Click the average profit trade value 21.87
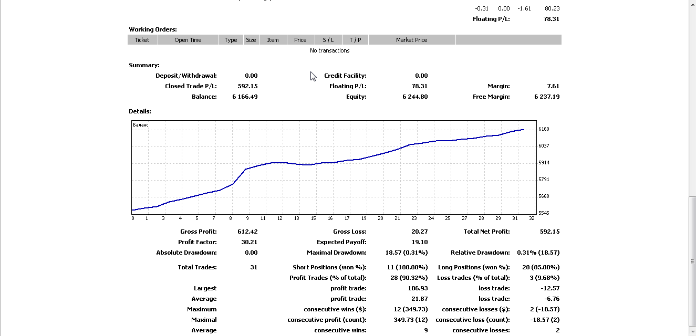Viewport: 696px width, 336px height. coord(420,299)
